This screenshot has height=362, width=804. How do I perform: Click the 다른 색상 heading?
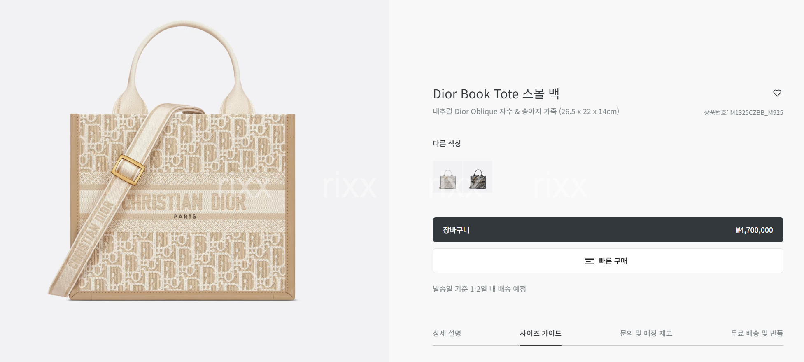[447, 143]
